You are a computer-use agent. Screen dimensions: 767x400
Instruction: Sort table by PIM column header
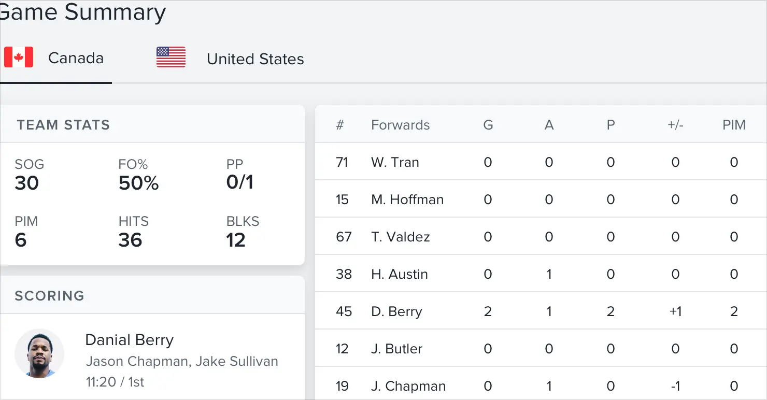pyautogui.click(x=734, y=125)
